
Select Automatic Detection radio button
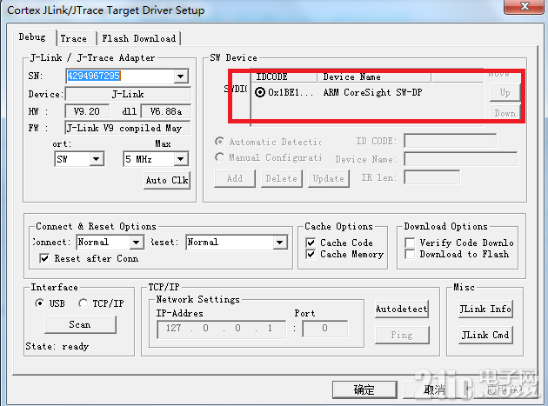pos(219,142)
